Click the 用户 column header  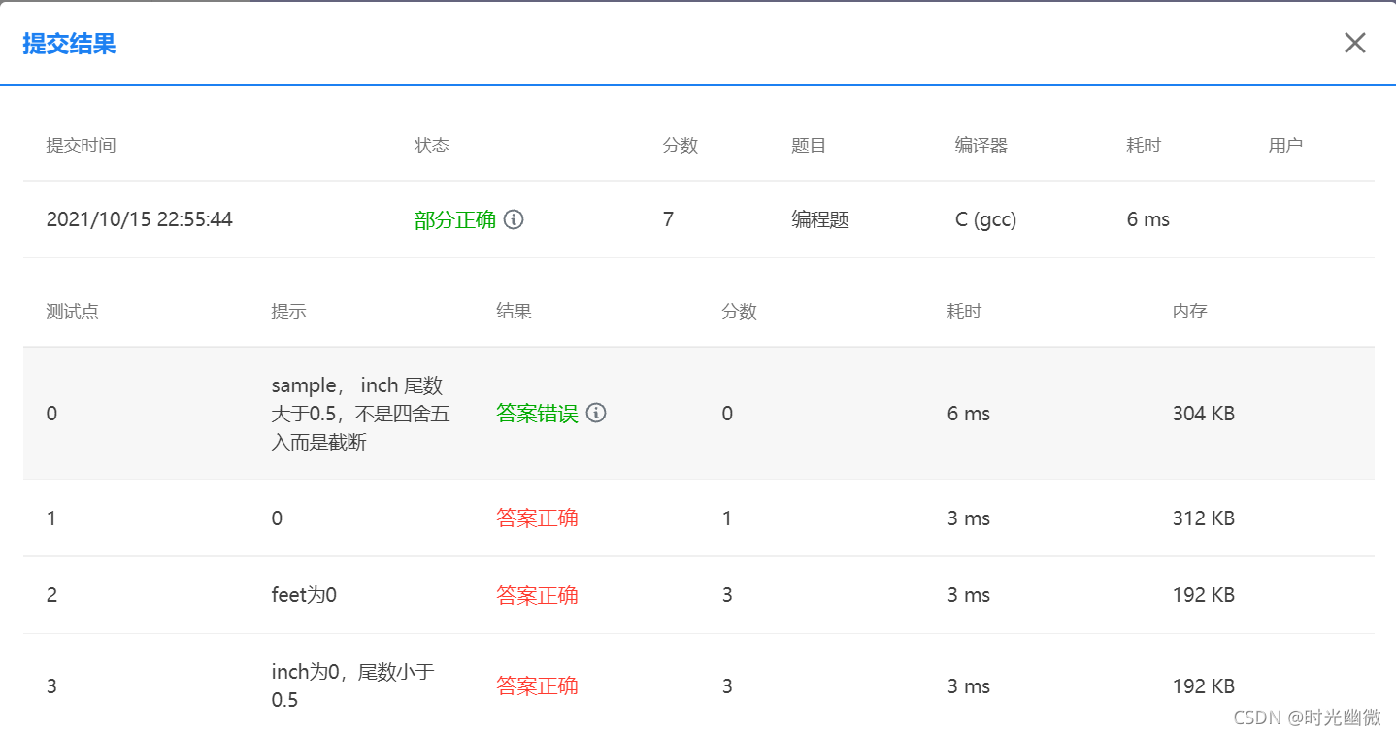tap(1286, 146)
